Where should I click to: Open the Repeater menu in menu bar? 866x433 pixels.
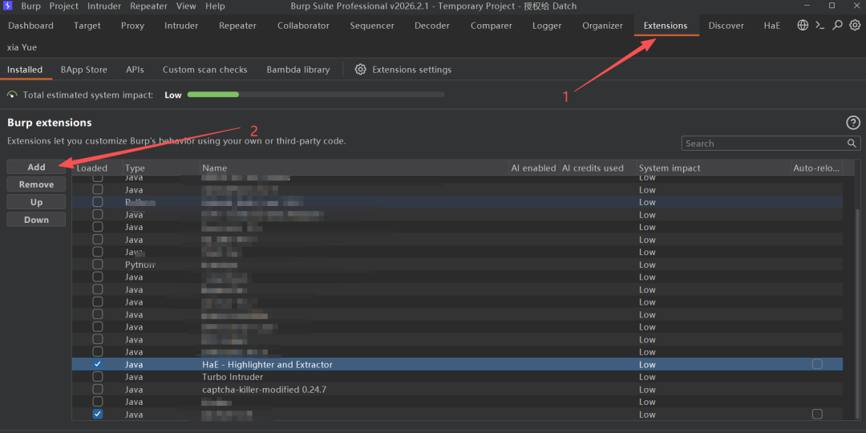149,6
